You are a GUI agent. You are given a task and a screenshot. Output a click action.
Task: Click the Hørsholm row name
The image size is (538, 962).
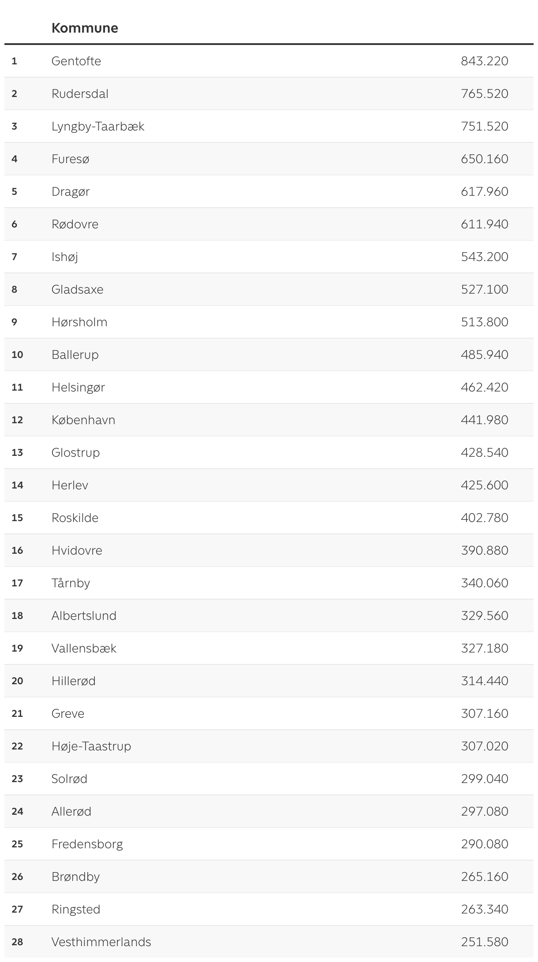[79, 322]
